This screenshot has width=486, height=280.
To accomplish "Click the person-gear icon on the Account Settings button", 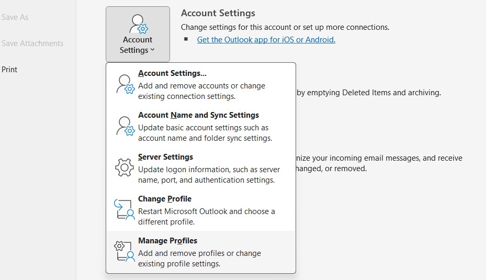I will (x=138, y=24).
